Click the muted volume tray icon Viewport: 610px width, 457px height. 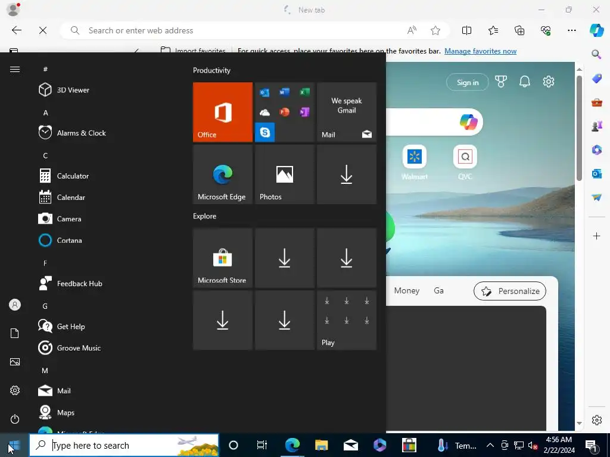[533, 445]
